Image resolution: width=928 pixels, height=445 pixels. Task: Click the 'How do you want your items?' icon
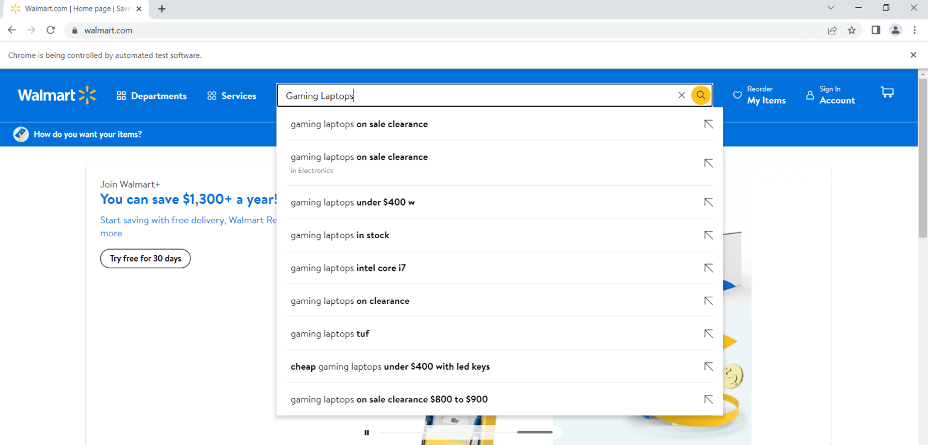tap(21, 134)
